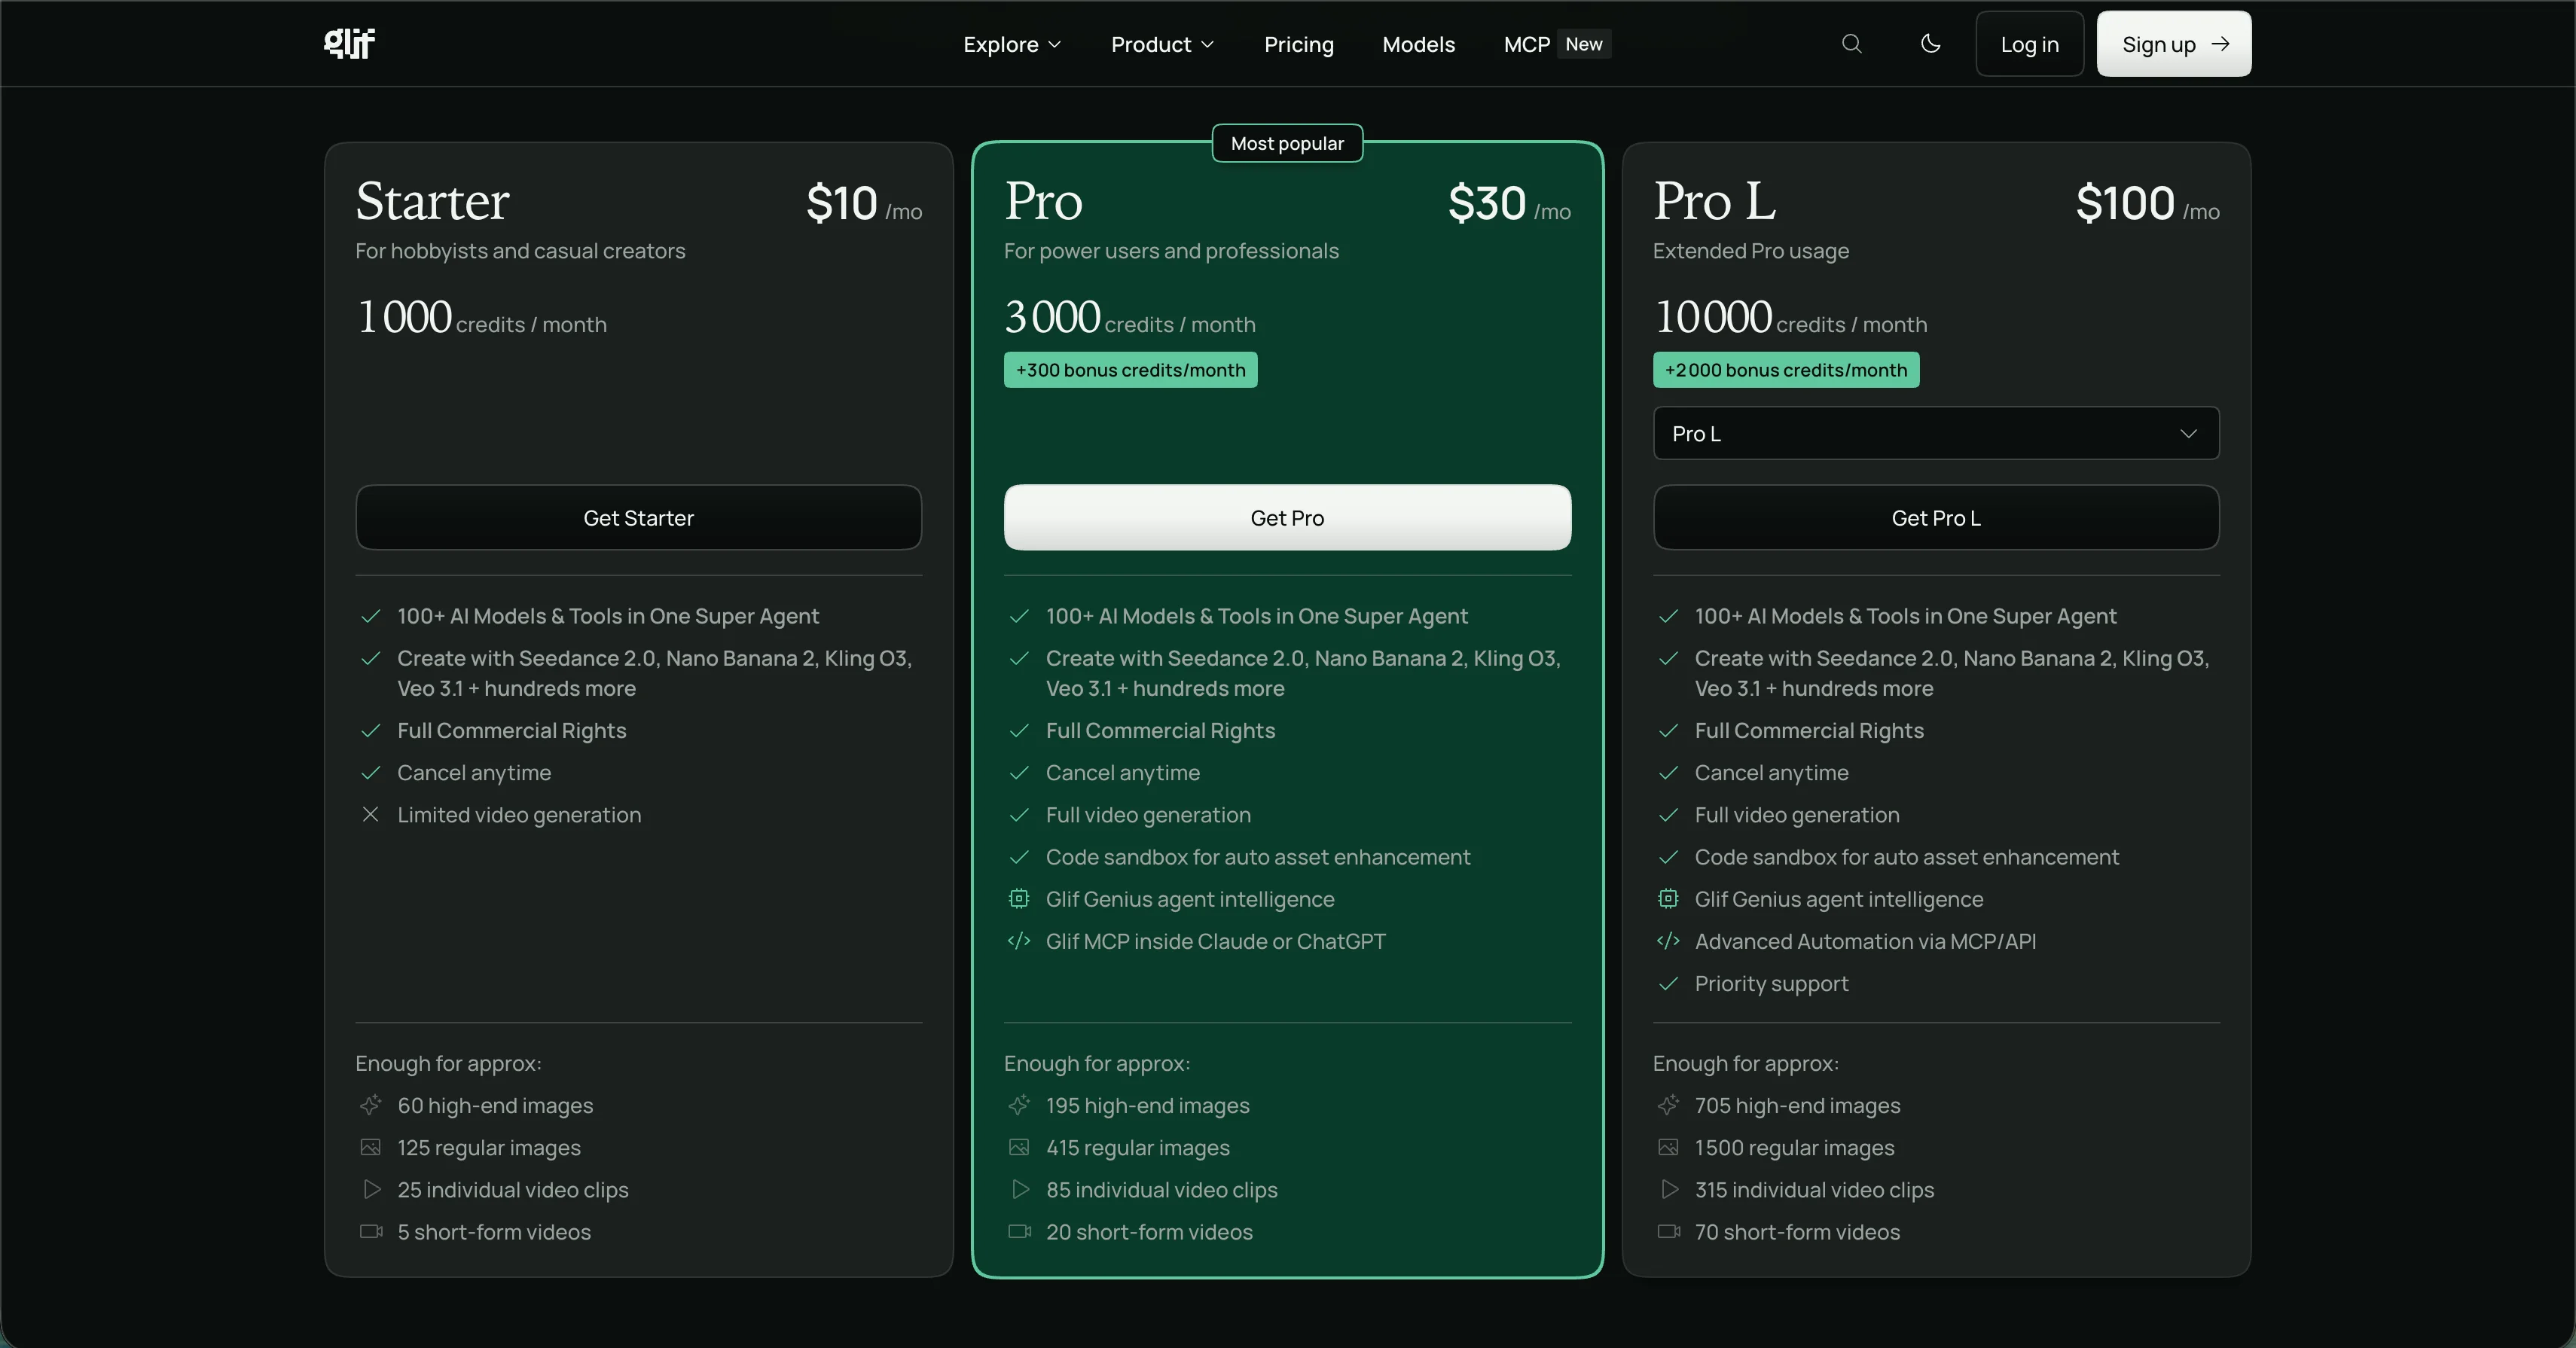The height and width of the screenshot is (1348, 2576).
Task: Click camera icon beside 5 short-form videos
Action: click(x=371, y=1231)
